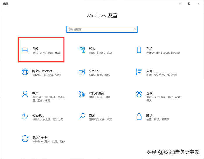Click the magnifier inside the search box

click(134, 29)
